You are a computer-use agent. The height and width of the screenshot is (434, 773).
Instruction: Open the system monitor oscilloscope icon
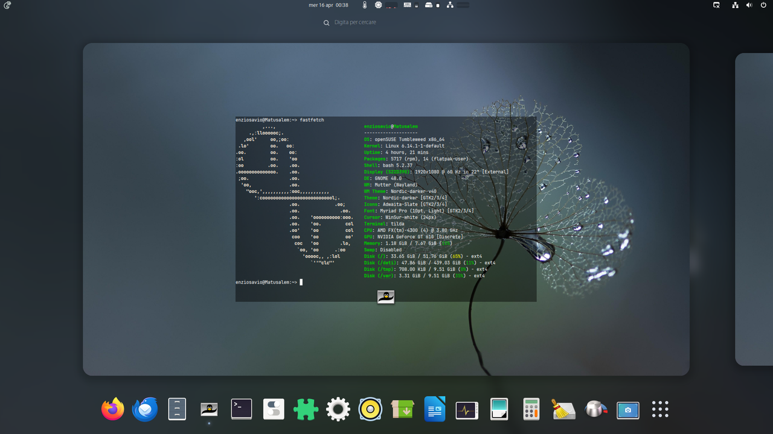coord(467,409)
